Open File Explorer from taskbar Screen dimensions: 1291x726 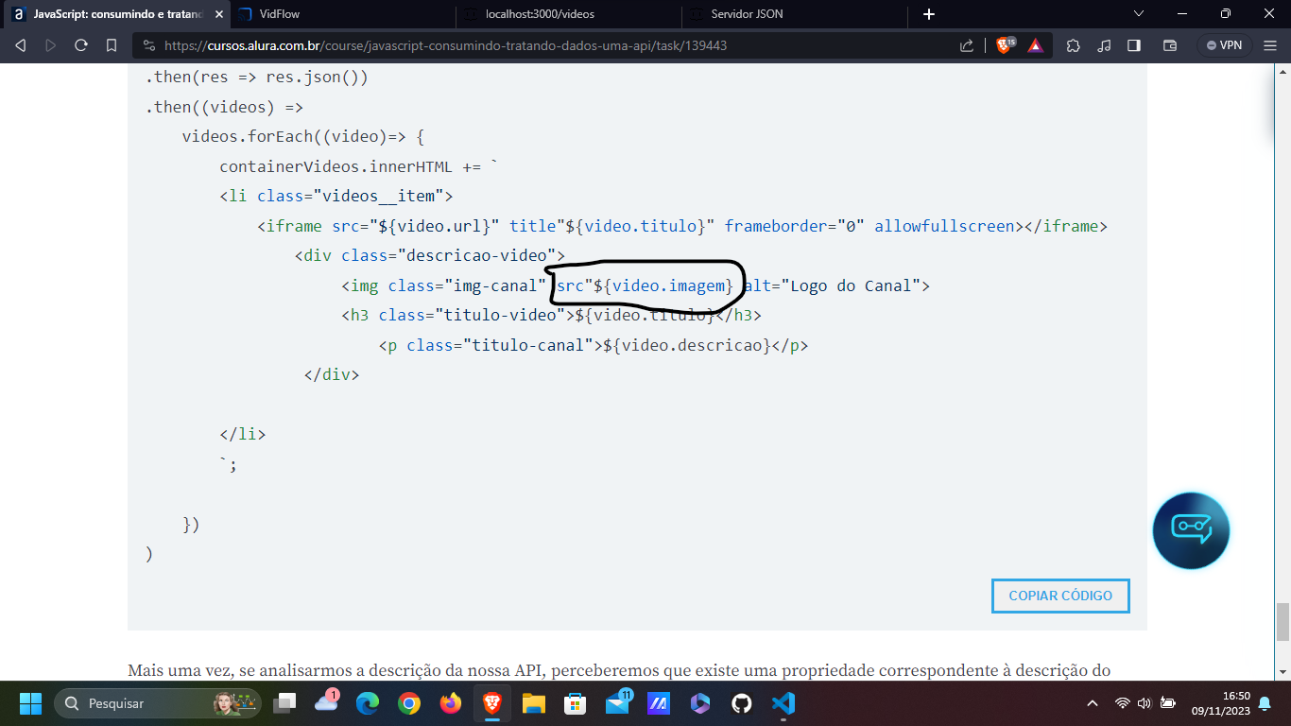pos(533,703)
